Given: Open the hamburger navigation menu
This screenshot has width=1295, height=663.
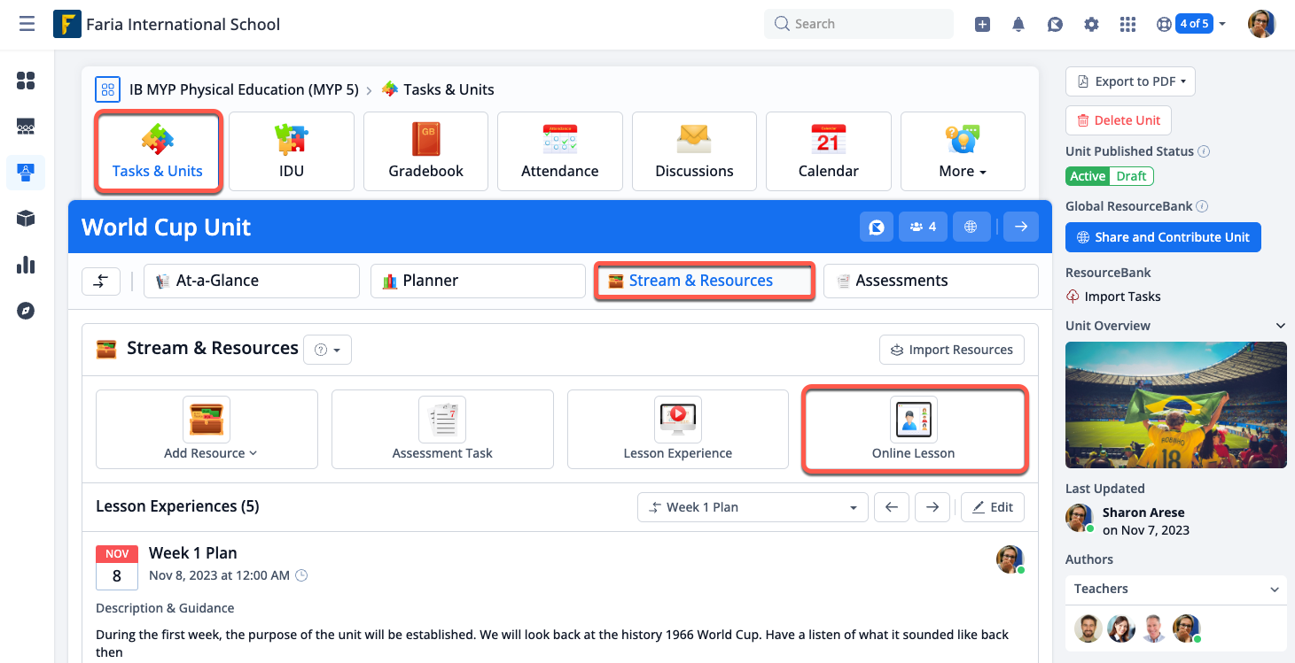Looking at the screenshot, I should (x=27, y=24).
